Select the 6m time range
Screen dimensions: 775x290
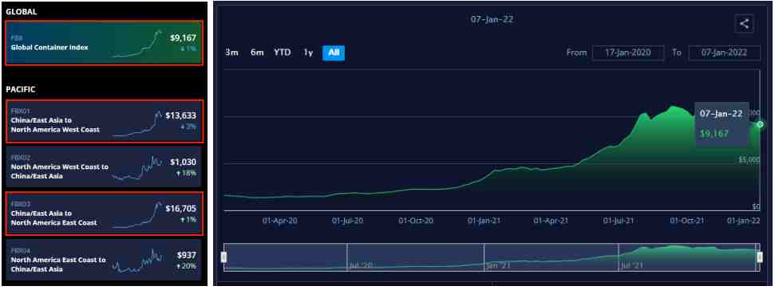tap(257, 53)
